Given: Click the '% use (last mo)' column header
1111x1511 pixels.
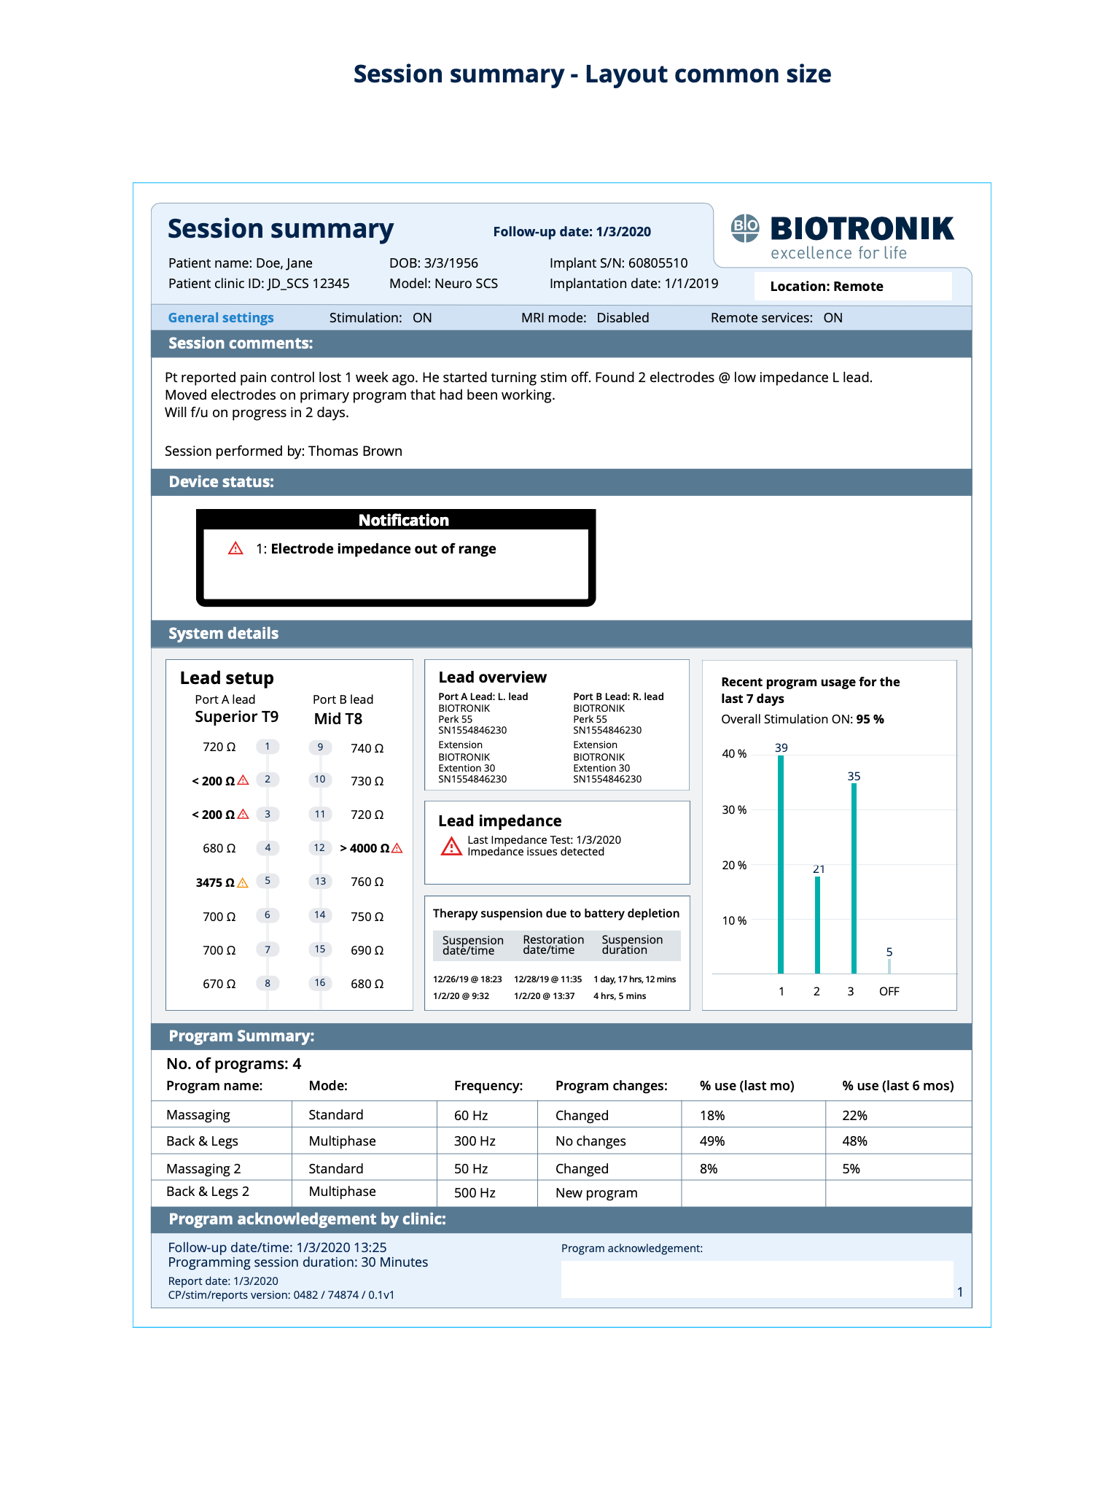Looking at the screenshot, I should [747, 1086].
